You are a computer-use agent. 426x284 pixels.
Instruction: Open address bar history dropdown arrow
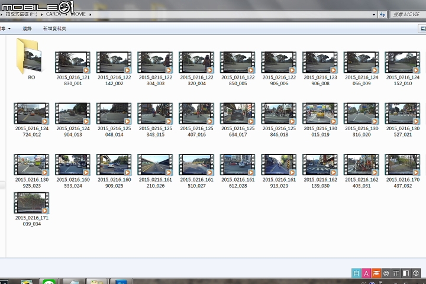pyautogui.click(x=374, y=15)
